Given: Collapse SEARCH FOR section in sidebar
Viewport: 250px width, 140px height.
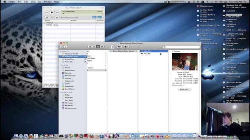Looking at the screenshot, I should 61,93.
